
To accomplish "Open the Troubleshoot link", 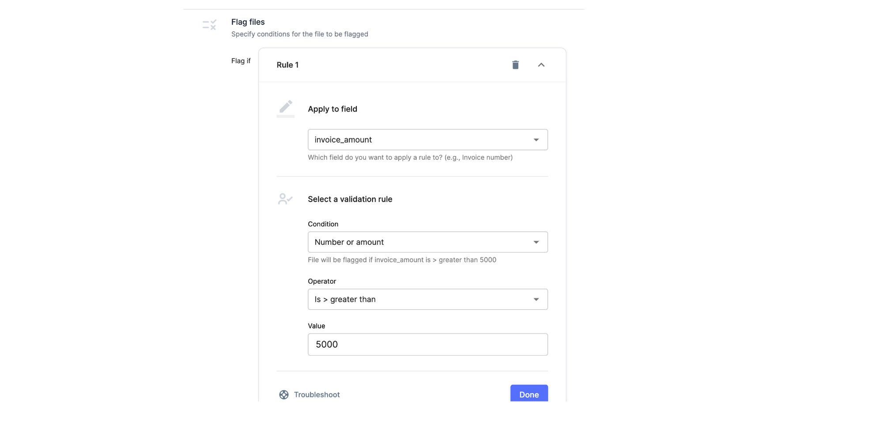I will click(317, 394).
